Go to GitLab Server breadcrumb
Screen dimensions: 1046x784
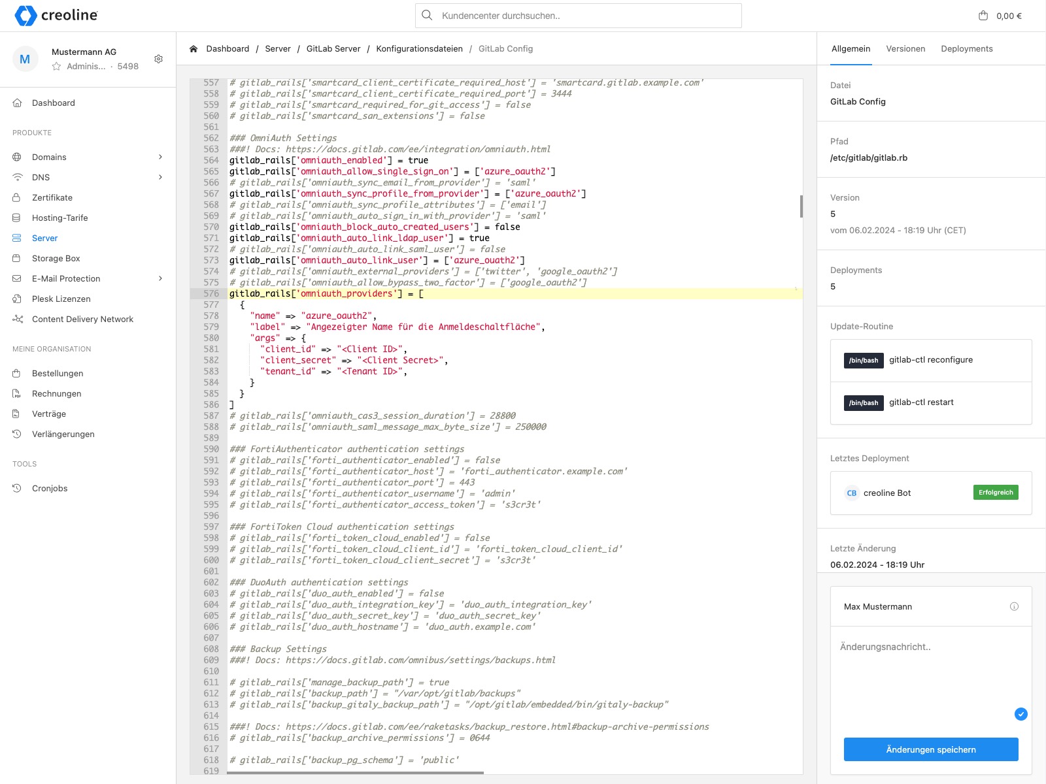333,49
